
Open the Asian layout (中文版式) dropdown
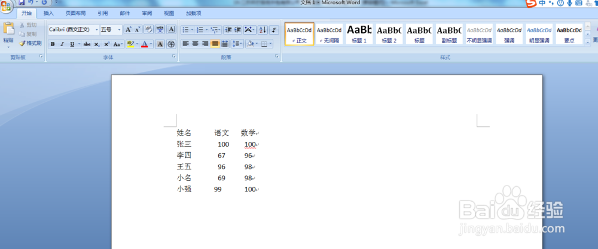(250, 29)
